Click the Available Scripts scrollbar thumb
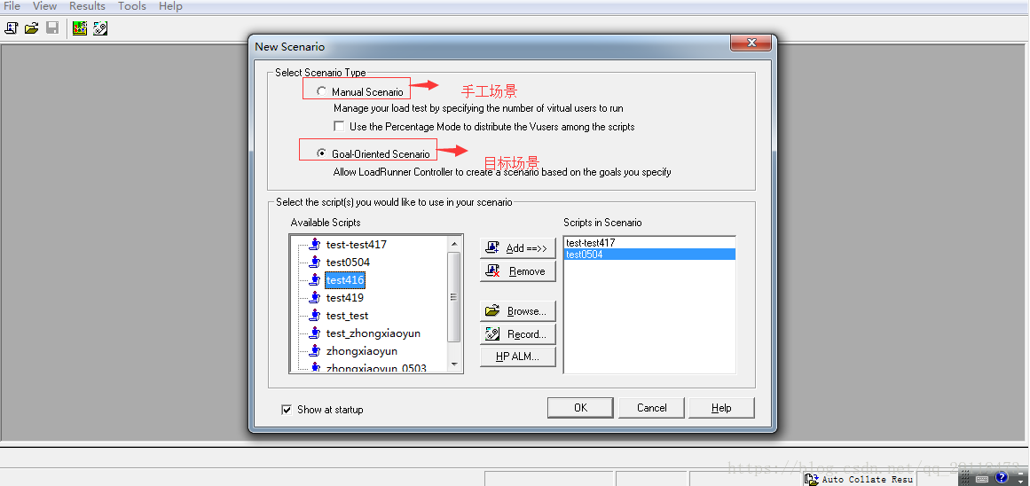 454,296
